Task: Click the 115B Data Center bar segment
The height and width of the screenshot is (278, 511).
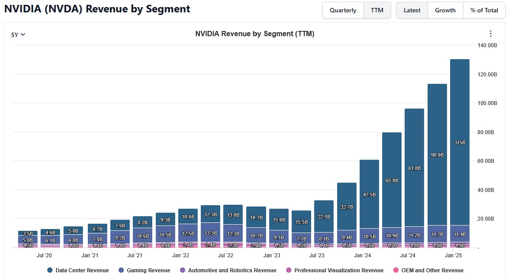Action: [x=460, y=143]
